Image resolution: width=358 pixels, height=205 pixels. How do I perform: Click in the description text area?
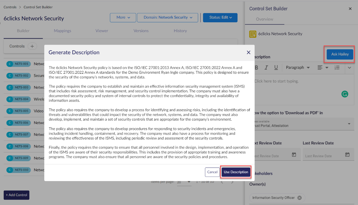297,86
